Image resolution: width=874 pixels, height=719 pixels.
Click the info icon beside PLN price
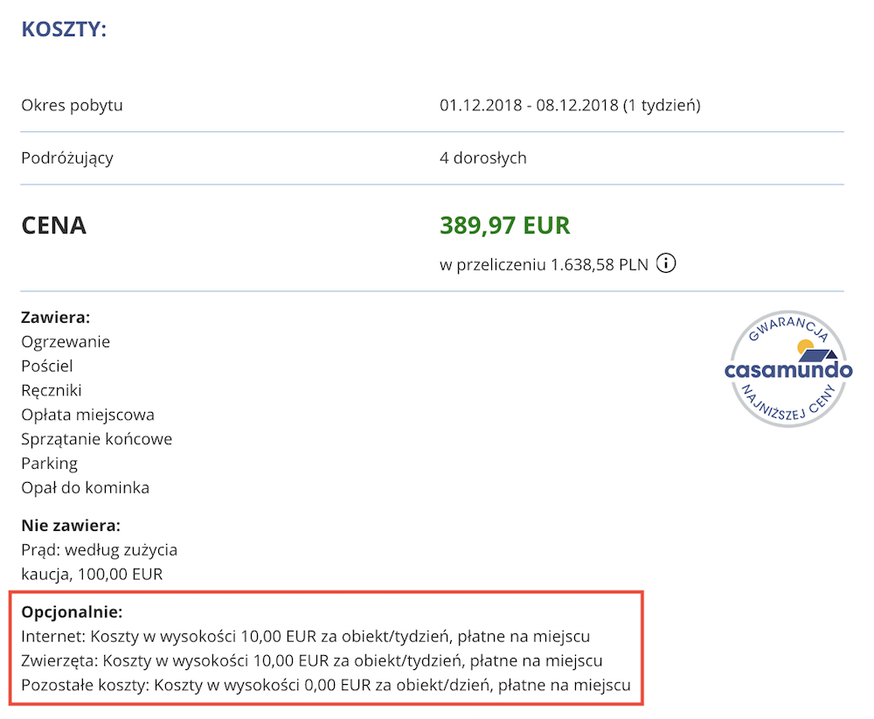[666, 263]
